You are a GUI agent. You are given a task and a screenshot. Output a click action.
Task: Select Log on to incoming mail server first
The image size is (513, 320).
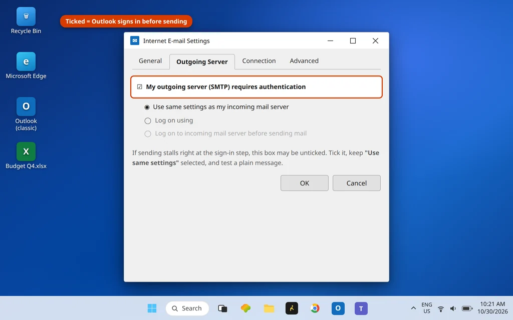tap(148, 134)
